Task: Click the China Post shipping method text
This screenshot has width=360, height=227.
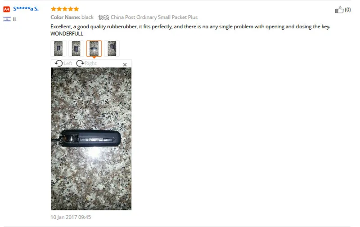Action: tap(154, 17)
